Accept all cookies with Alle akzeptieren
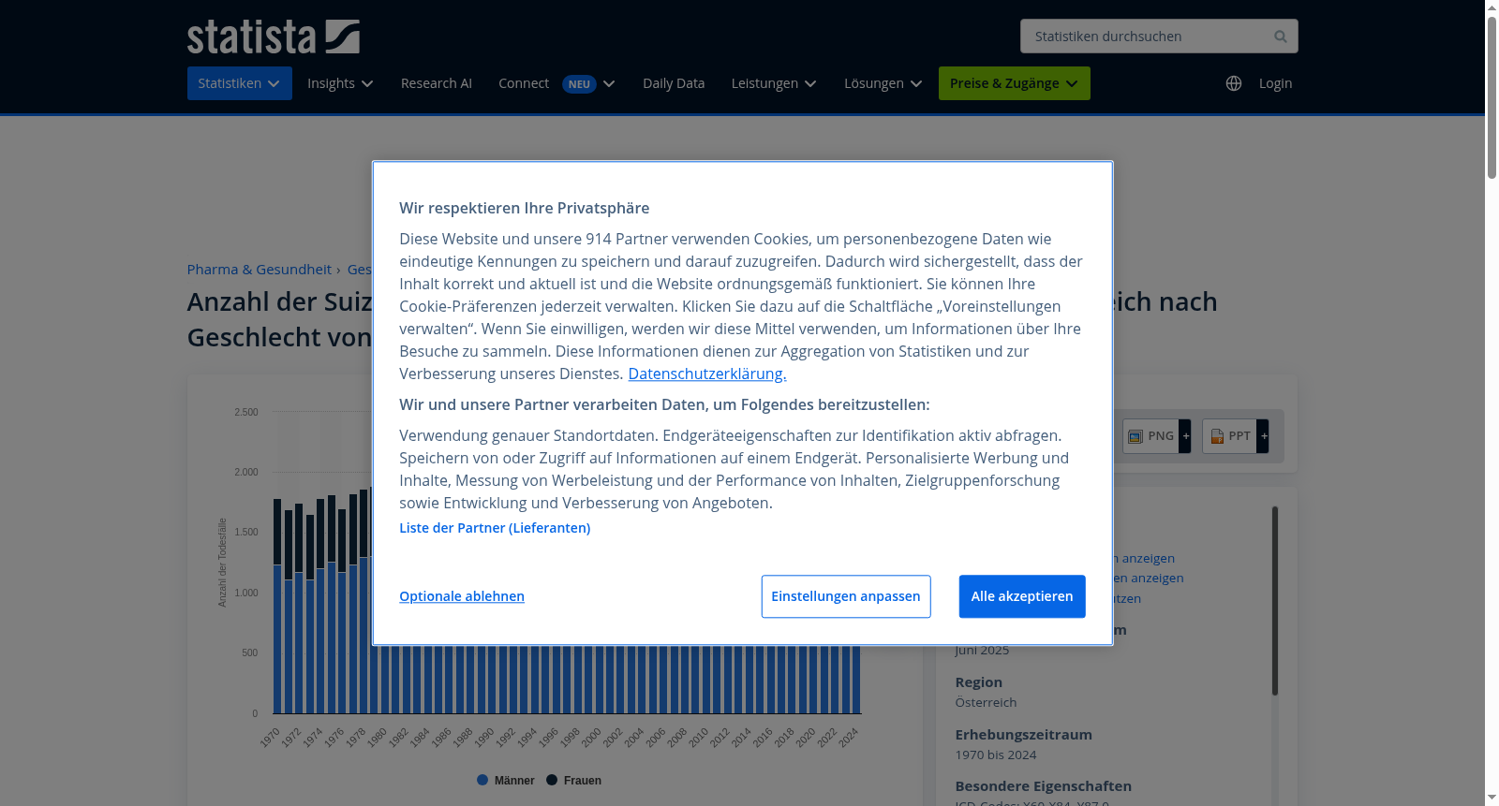The image size is (1499, 806). click(1022, 596)
